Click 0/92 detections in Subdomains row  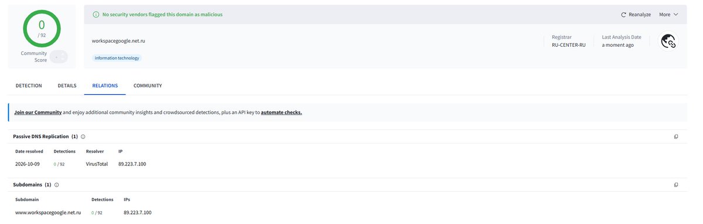[97, 213]
